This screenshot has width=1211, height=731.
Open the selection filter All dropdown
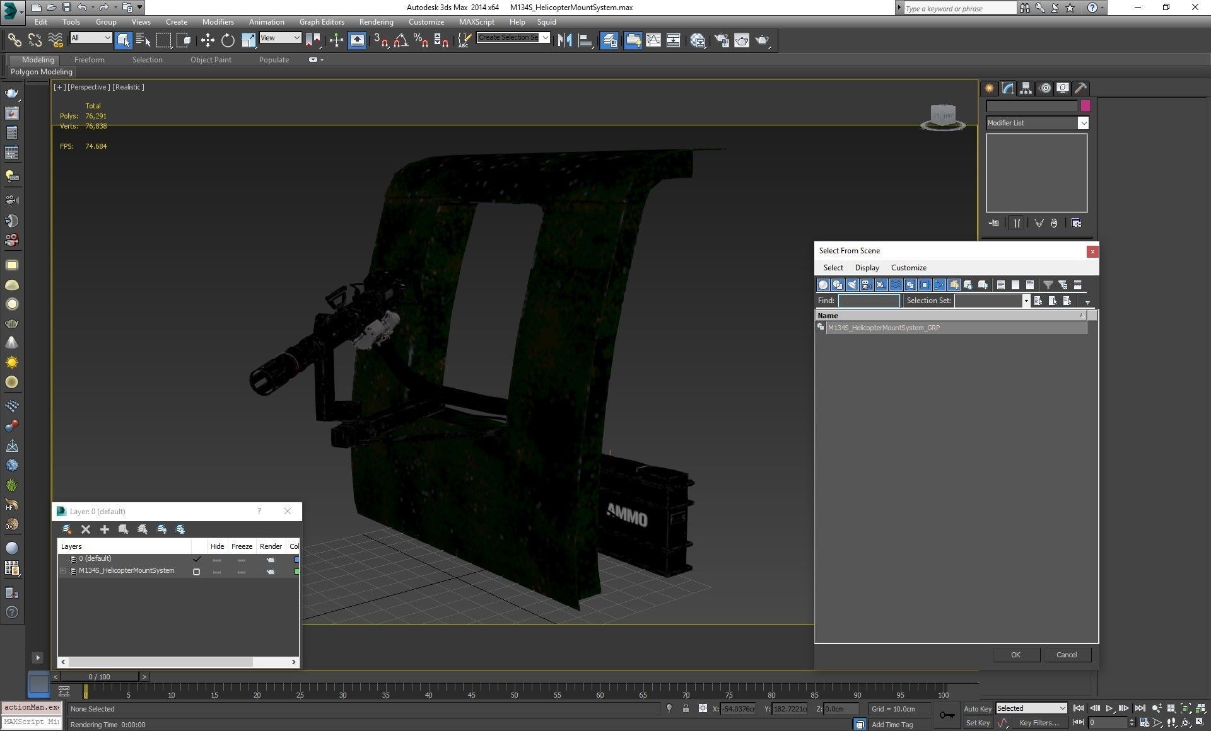pyautogui.click(x=91, y=38)
